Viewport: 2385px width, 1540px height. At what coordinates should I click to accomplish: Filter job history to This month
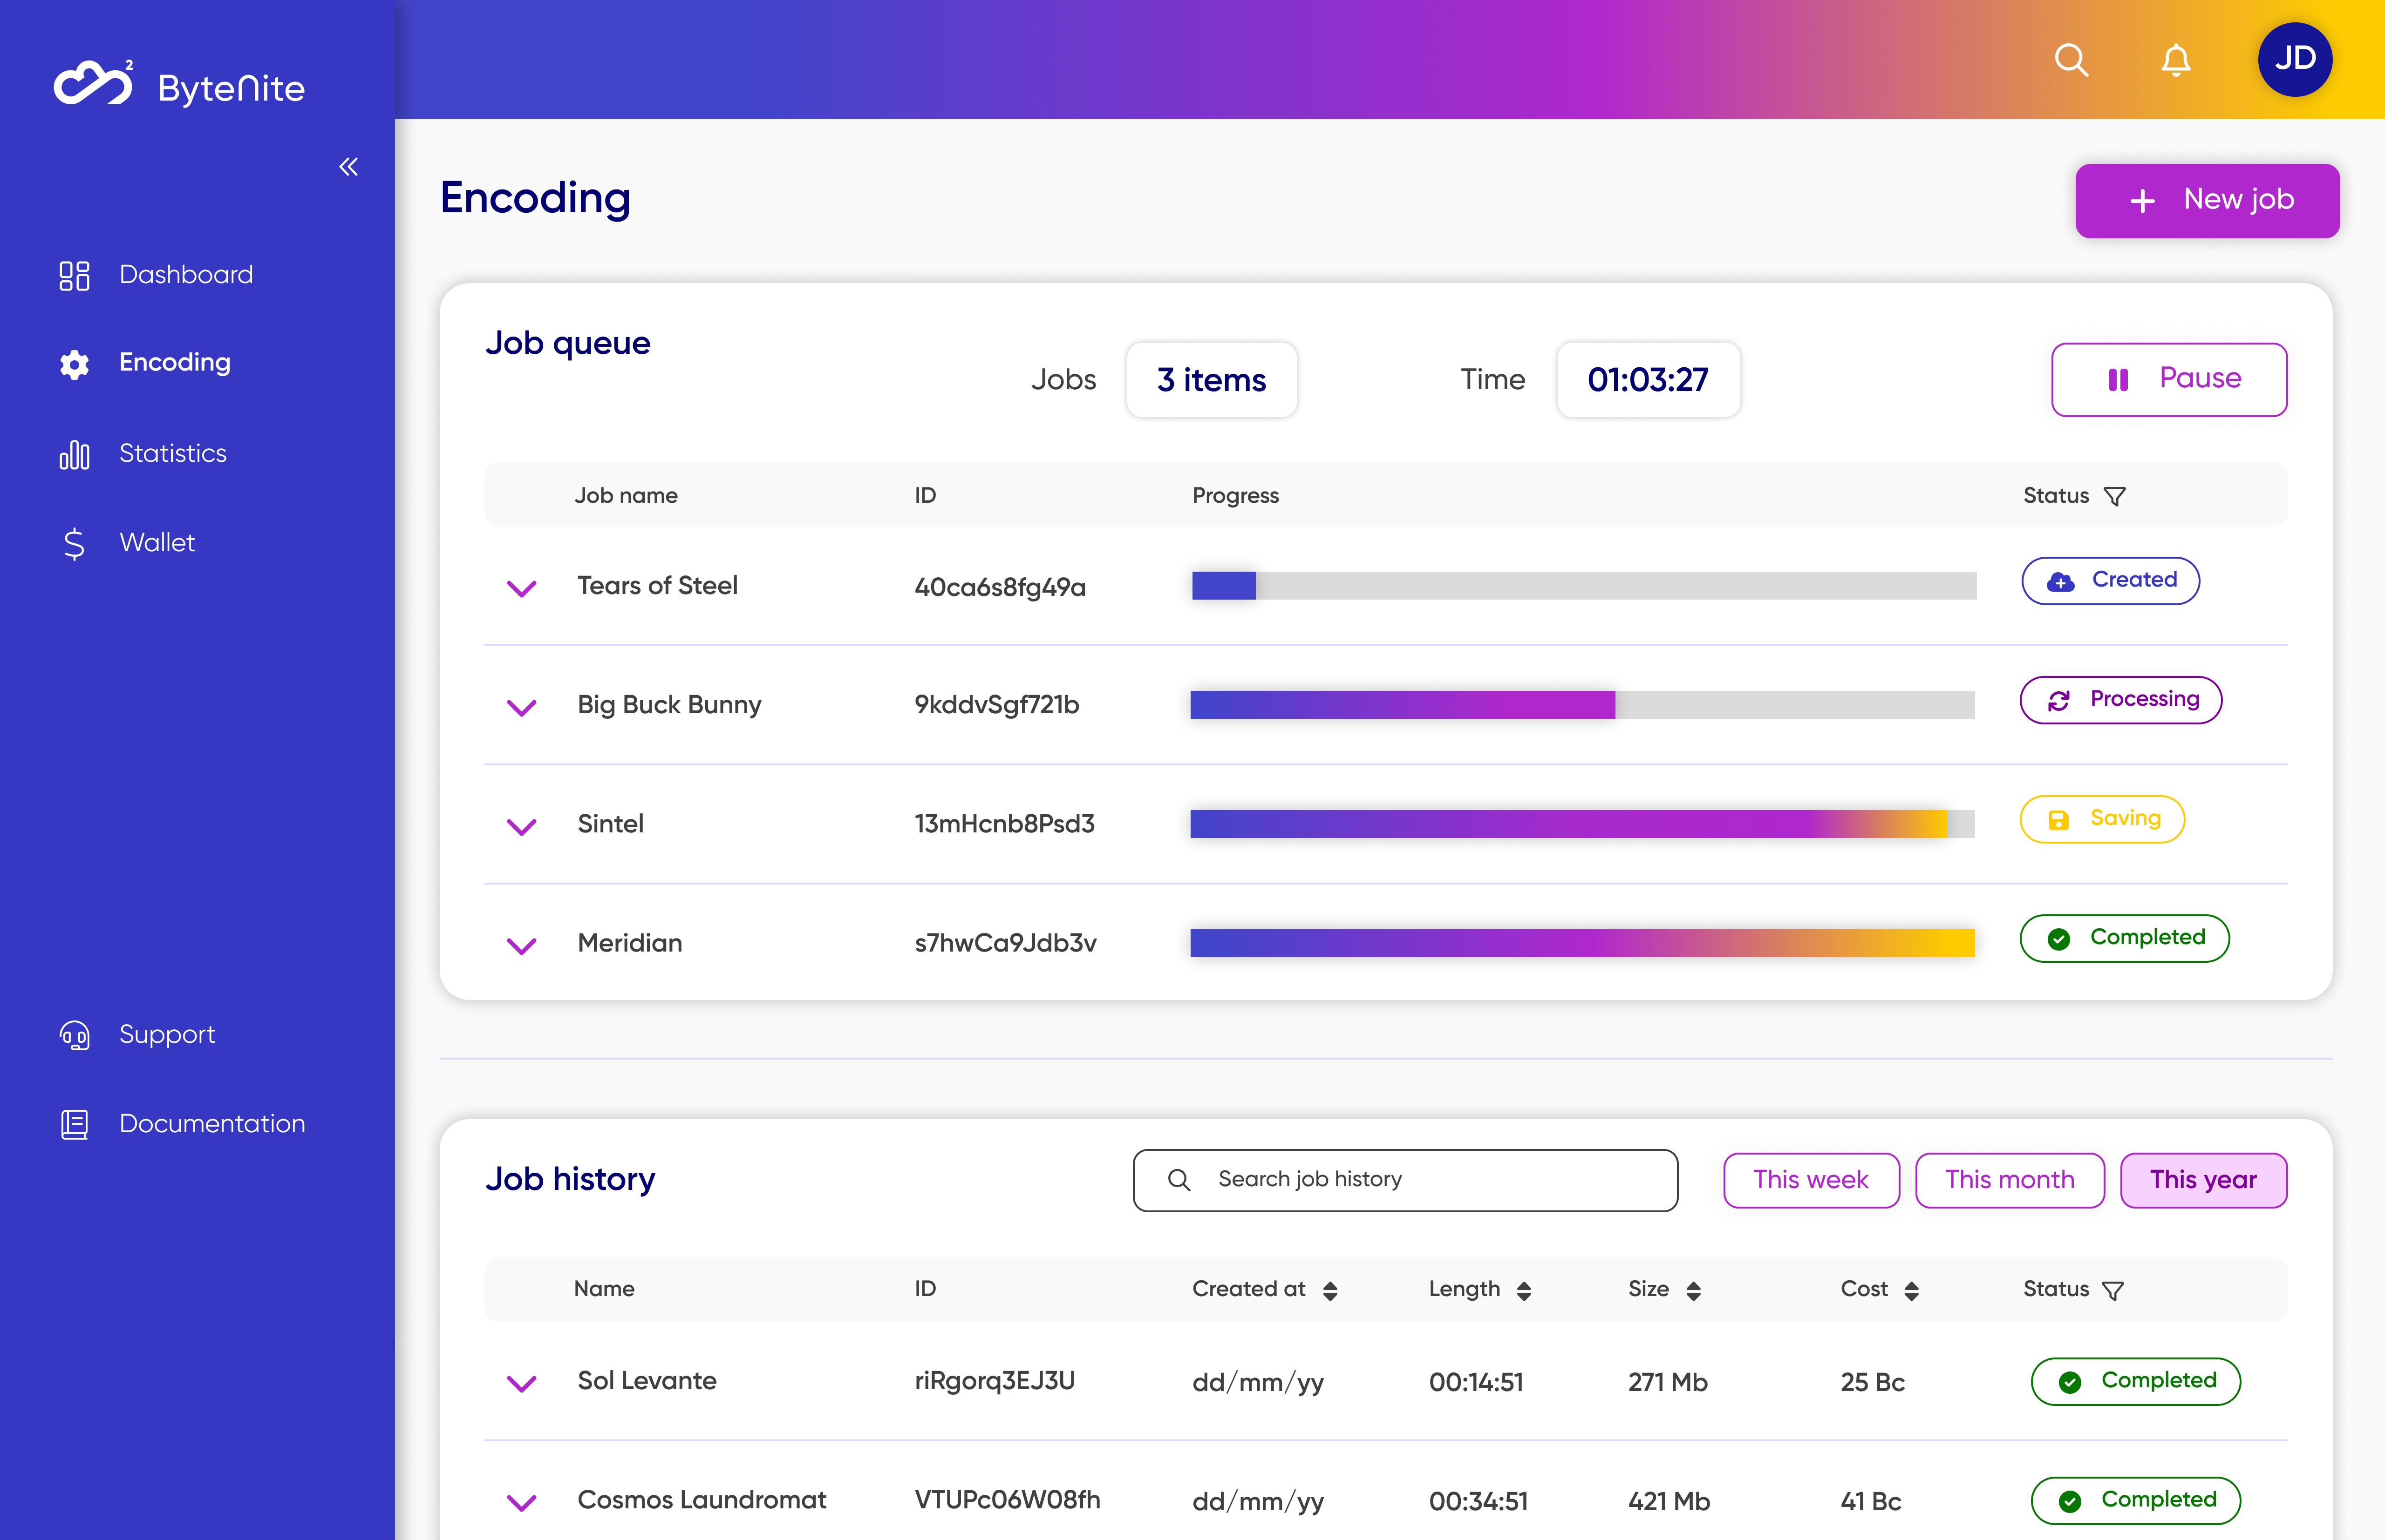click(2010, 1180)
